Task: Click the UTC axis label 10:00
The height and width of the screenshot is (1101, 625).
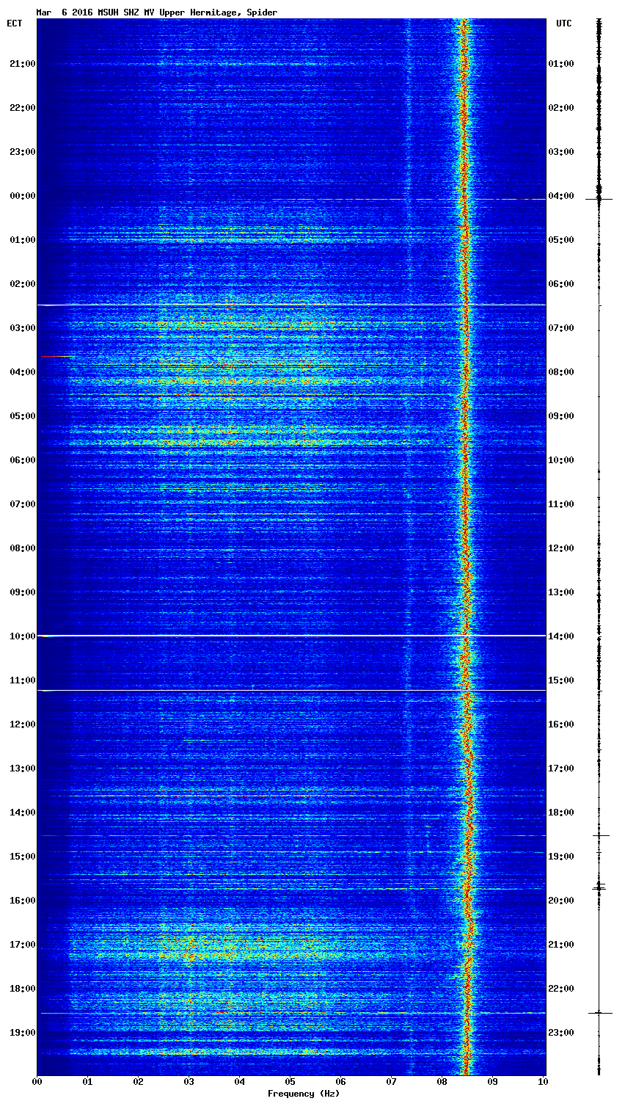Action: pos(561,460)
